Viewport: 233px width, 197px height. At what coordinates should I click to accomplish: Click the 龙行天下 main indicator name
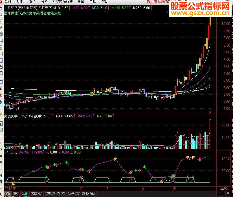(45, 8)
